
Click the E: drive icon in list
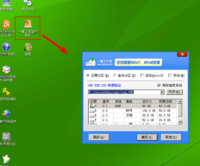coord(92,116)
